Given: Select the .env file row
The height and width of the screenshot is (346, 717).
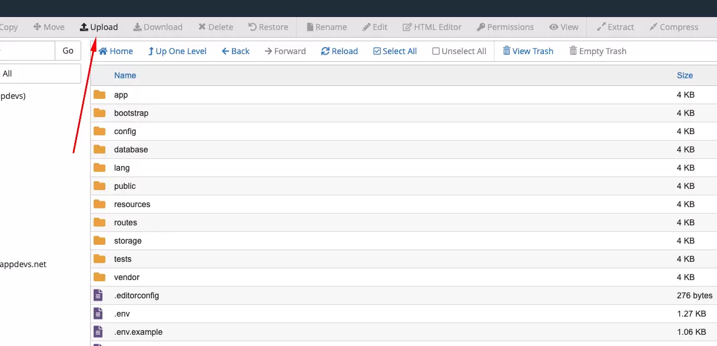Looking at the screenshot, I should pos(121,314).
